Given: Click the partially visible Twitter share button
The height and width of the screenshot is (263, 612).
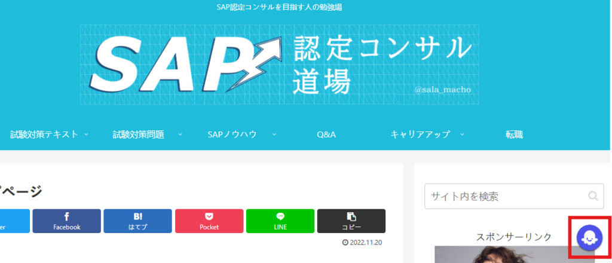Looking at the screenshot, I should pyautogui.click(x=14, y=221).
